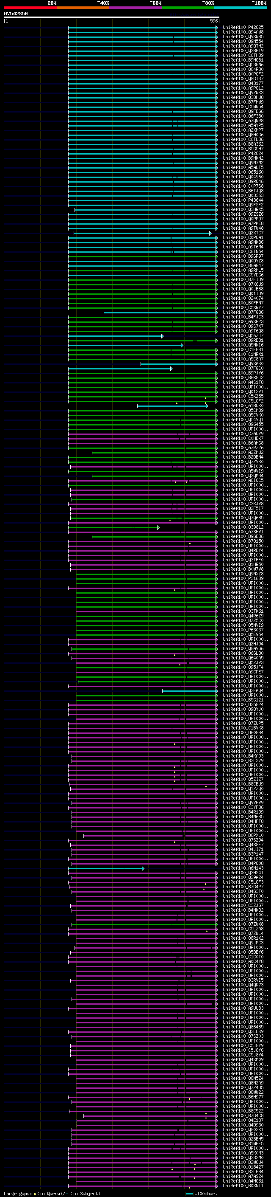Select row label UniRef100_B7FID9
This screenshot has width=271, height=1197.
coord(243,280)
